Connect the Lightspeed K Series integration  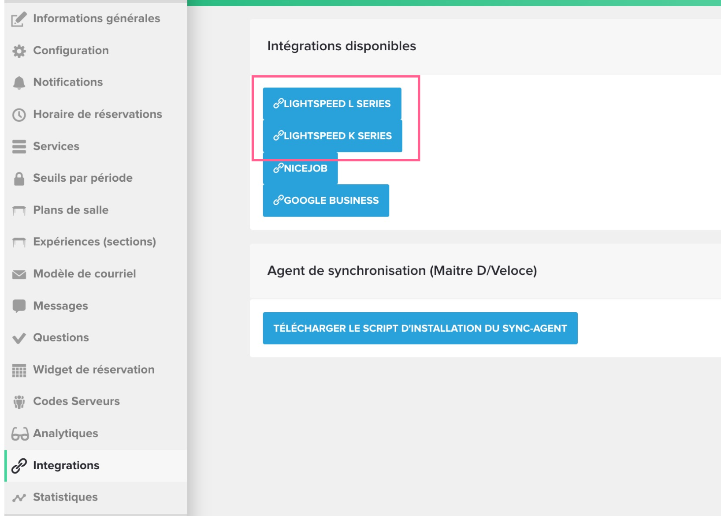(x=332, y=136)
